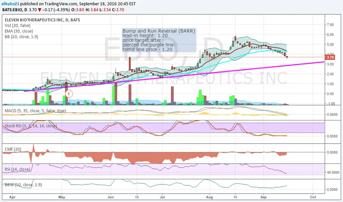The width and height of the screenshot is (343, 202).
Task: Click the 'Oct' label on time axis
Action: tap(313, 197)
